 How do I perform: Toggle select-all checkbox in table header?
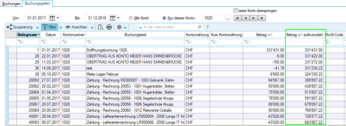click(x=13, y=35)
